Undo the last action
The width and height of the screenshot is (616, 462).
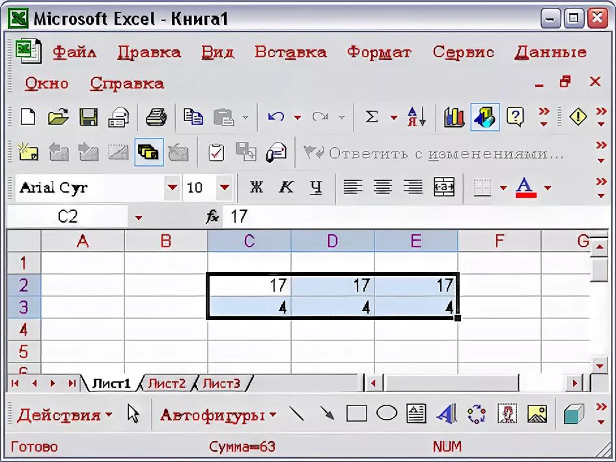tap(276, 117)
